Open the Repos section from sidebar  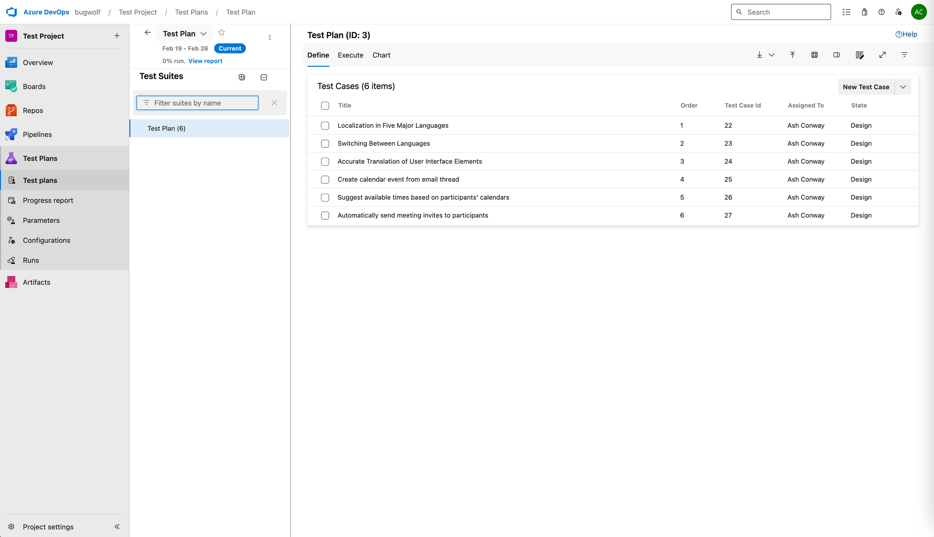coord(11,110)
